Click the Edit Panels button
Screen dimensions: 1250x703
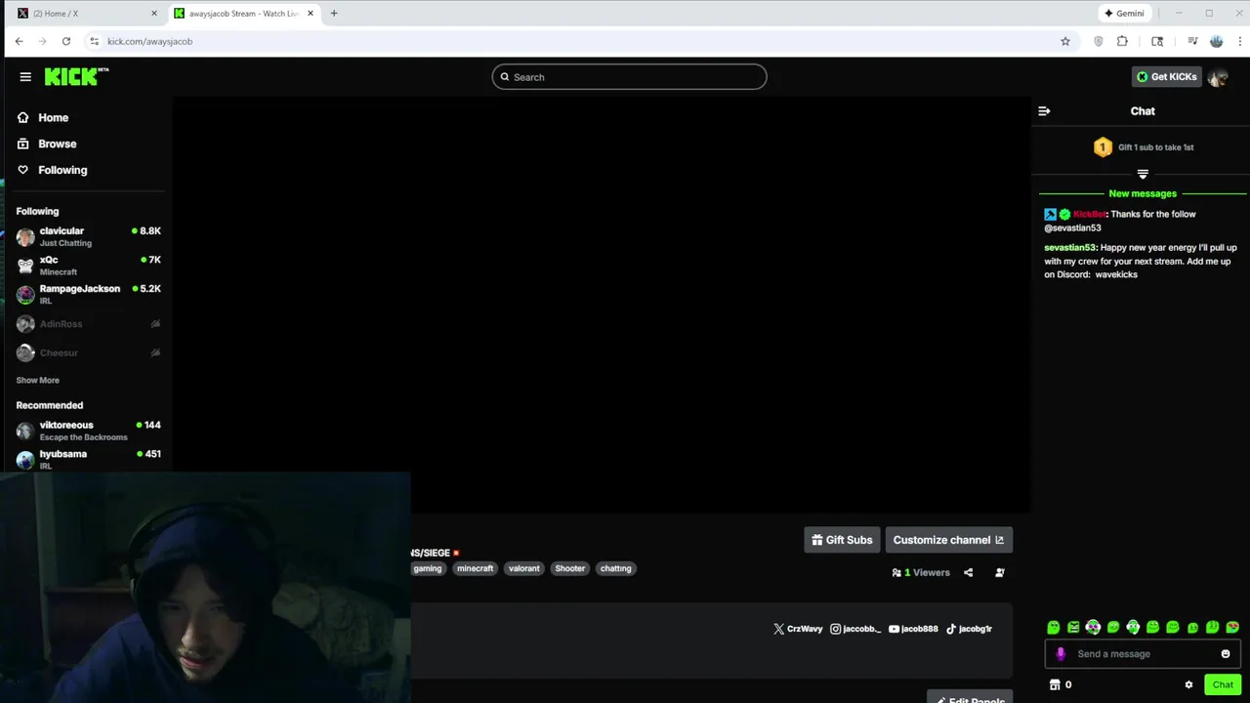[x=970, y=697]
